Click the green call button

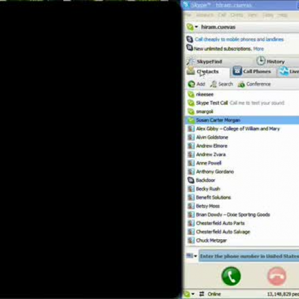coord(231,276)
